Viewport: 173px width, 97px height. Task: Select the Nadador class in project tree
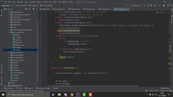pos(18,47)
